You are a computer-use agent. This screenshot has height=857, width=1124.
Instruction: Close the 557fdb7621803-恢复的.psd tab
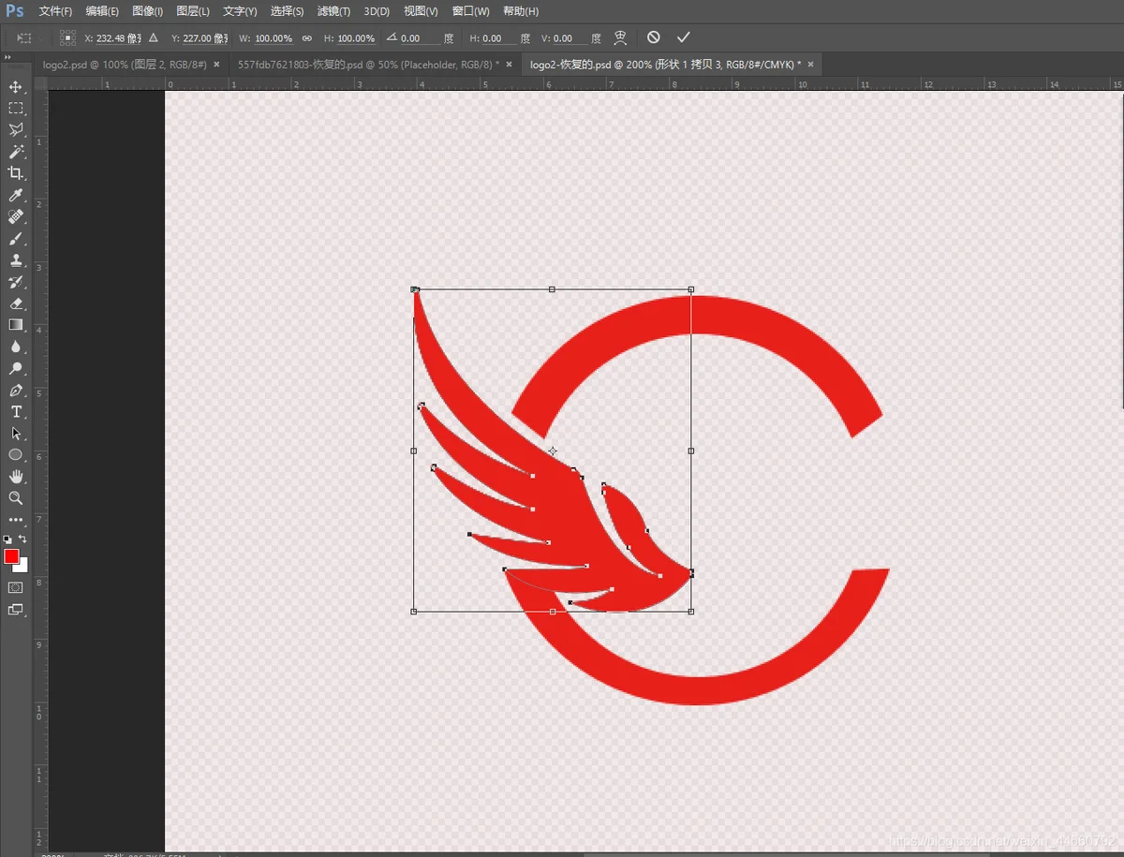[x=510, y=65]
